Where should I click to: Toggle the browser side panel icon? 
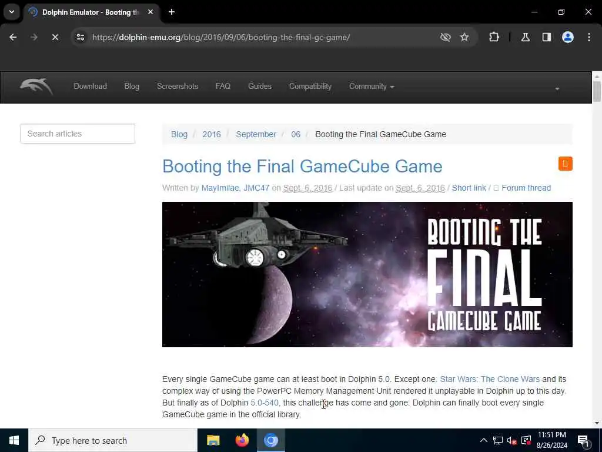547,37
